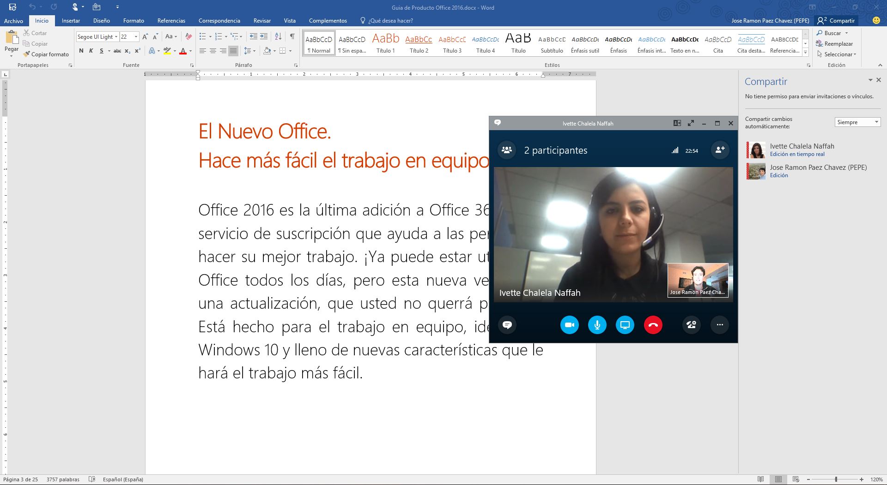Toggle underline formatting
This screenshot has width=887, height=485.
[102, 51]
